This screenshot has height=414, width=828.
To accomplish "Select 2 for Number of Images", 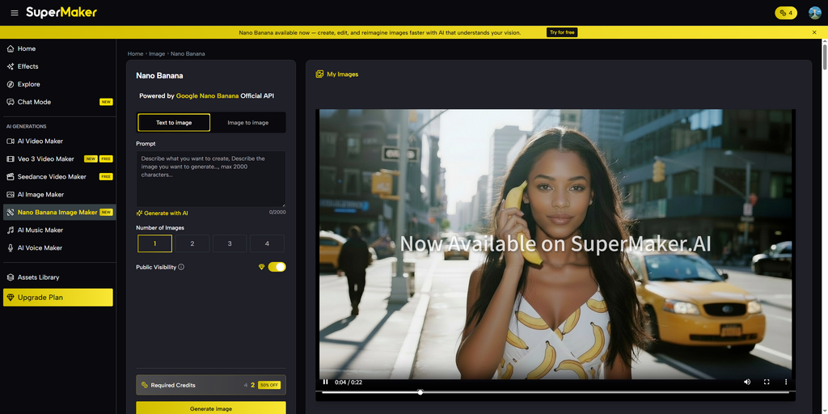I will (x=192, y=243).
